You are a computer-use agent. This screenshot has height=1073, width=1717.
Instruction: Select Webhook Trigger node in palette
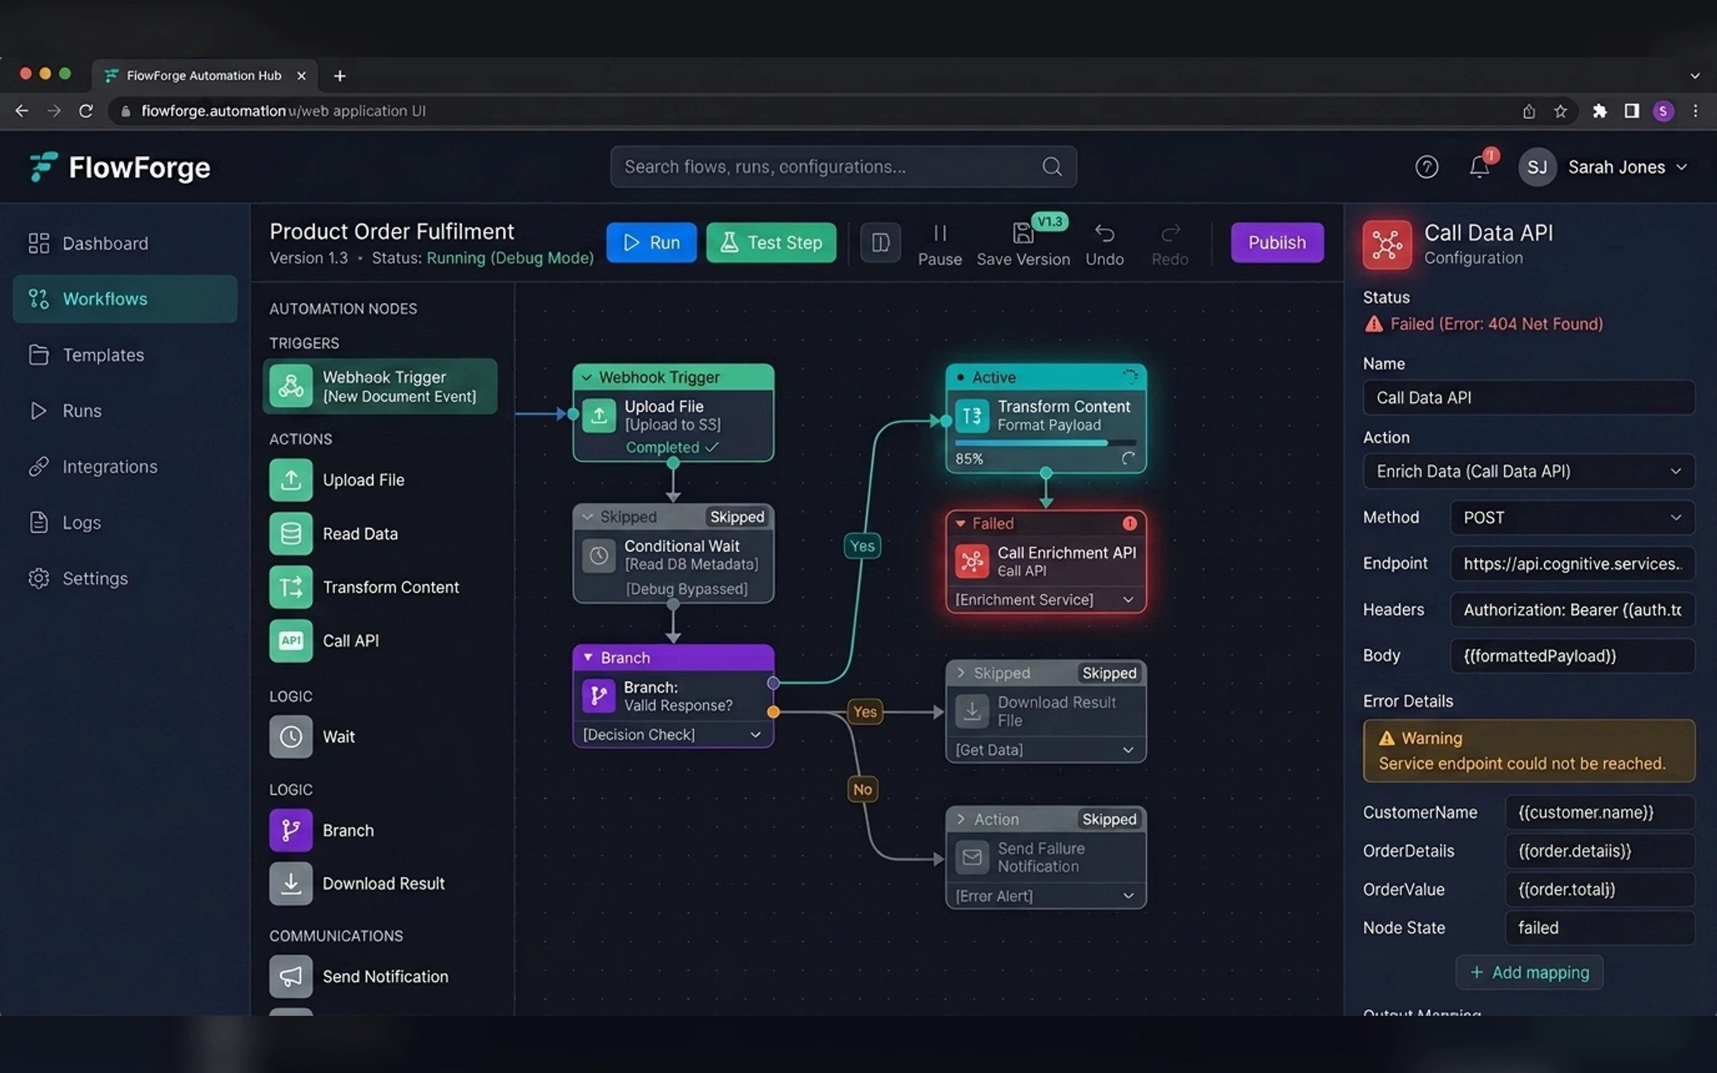[x=380, y=386]
